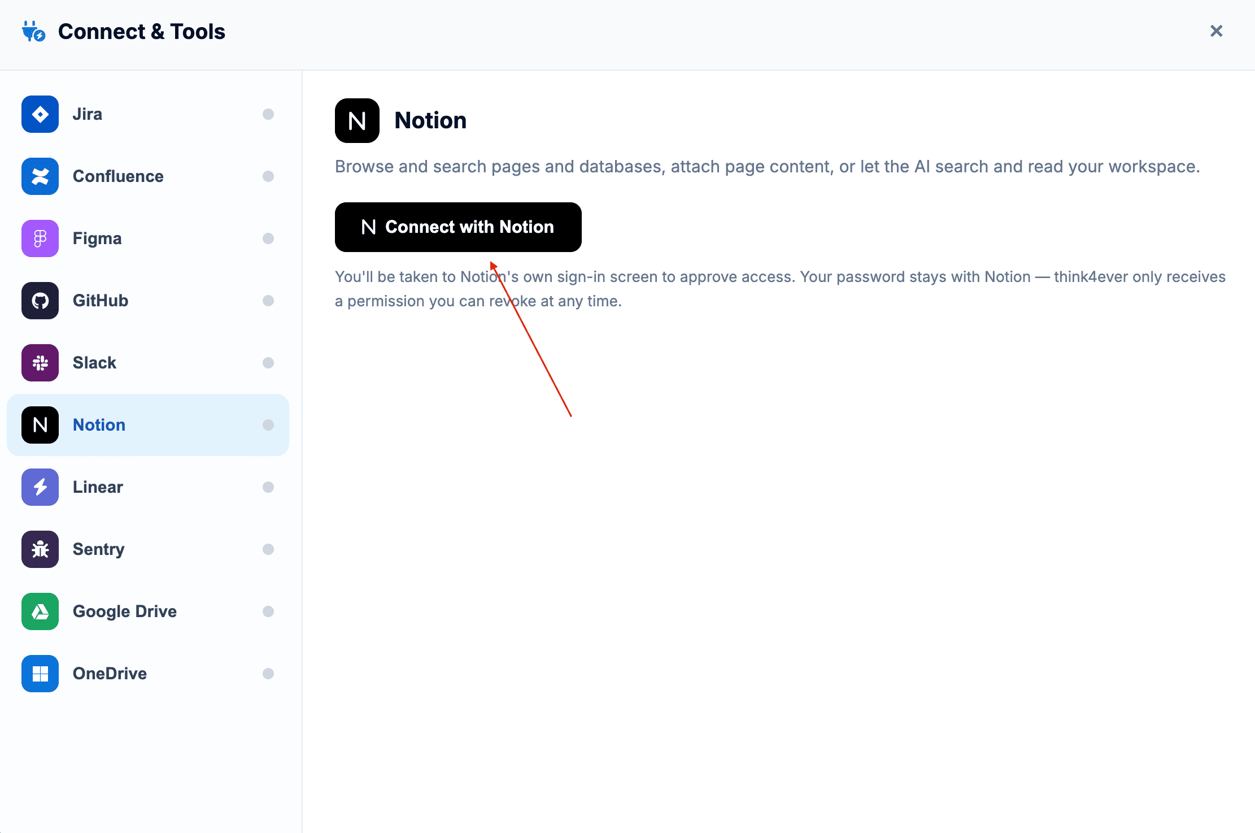The image size is (1255, 833).
Task: Close the Connect & Tools dialog
Action: tap(1217, 31)
